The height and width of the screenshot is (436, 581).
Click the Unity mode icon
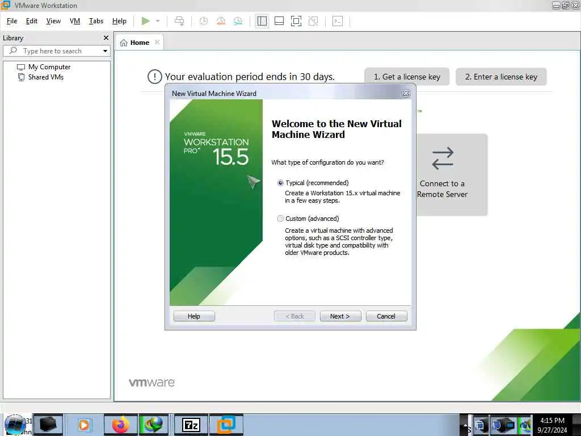[313, 21]
